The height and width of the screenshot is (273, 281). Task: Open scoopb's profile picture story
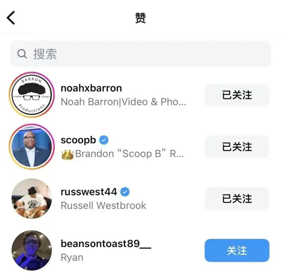click(32, 147)
